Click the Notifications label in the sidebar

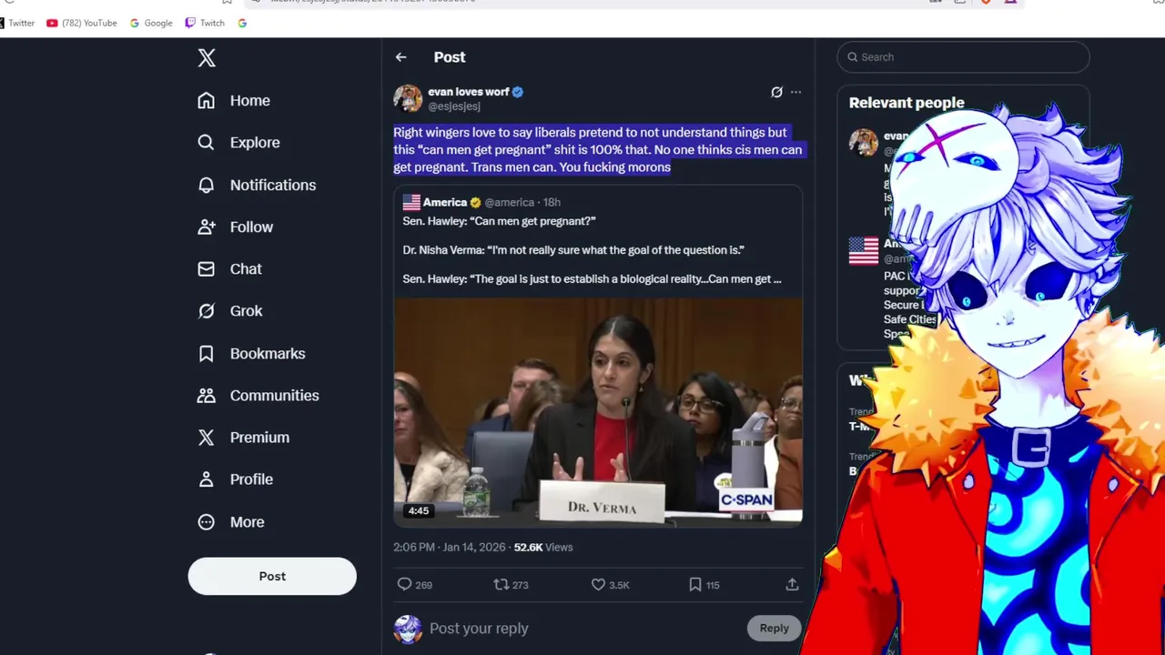273,185
